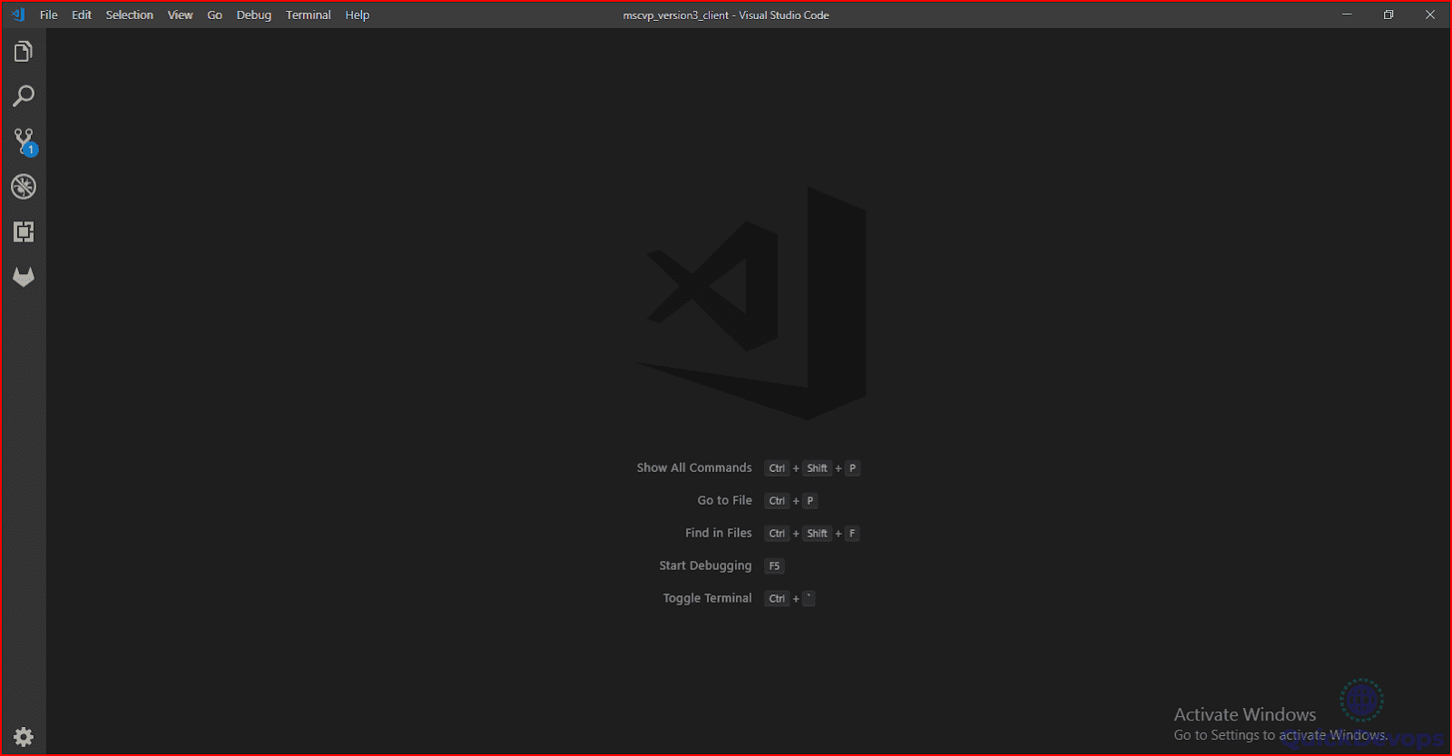The image size is (1452, 756).
Task: Click the Go to File label
Action: (x=725, y=500)
